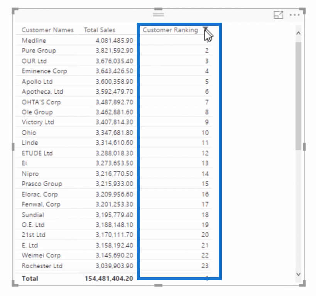
Task: Click the 3,195,779.40 sales value
Action: tap(114, 215)
